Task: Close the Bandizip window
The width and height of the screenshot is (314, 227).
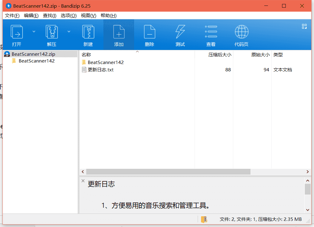Action: click(302, 6)
